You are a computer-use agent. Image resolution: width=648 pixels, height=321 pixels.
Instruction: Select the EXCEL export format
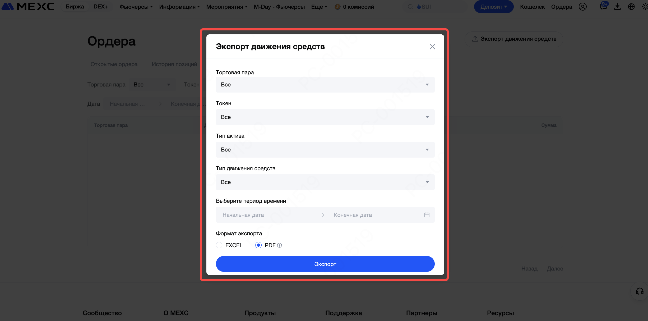(219, 245)
